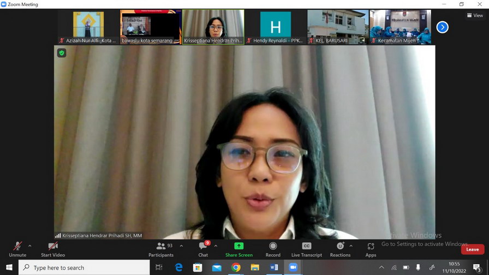The width and height of the screenshot is (489, 275).
Task: Select Krisseptiana Hendrar Prihadi video thumbnail
Action: click(213, 27)
